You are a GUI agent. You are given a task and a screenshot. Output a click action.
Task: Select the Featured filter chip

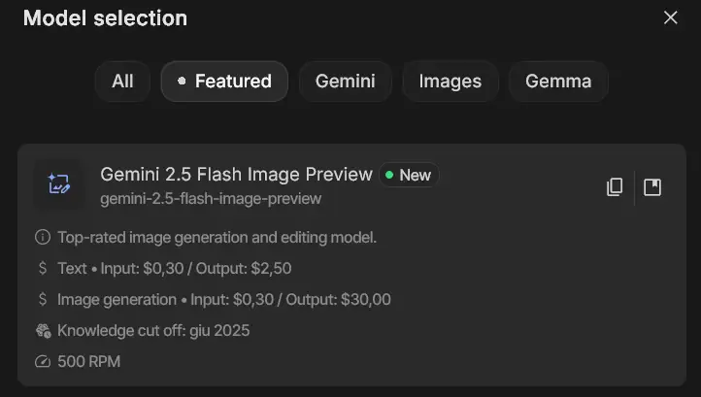224,82
